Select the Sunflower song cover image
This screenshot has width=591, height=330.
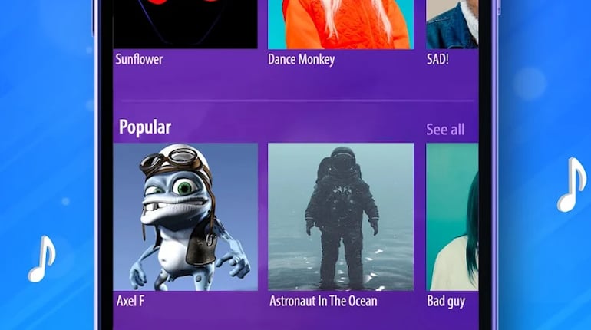point(186,24)
